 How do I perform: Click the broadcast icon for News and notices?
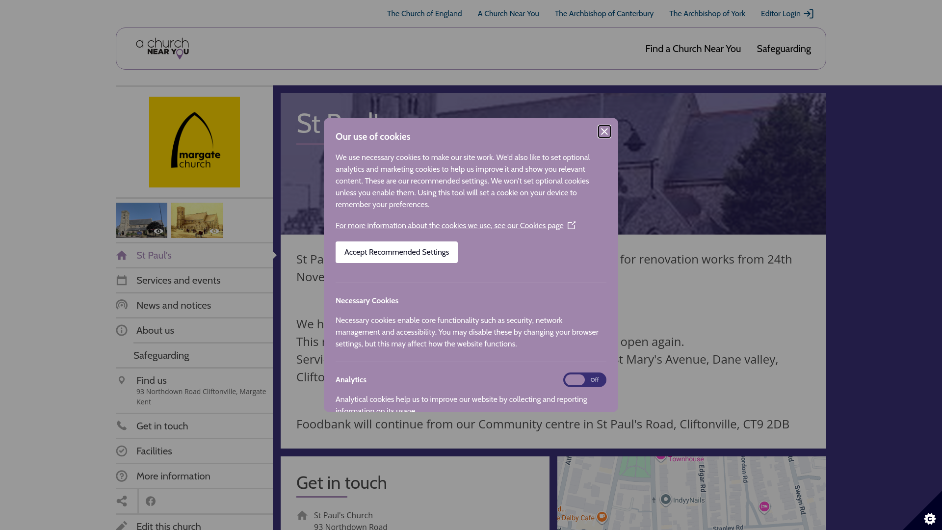pos(122,305)
